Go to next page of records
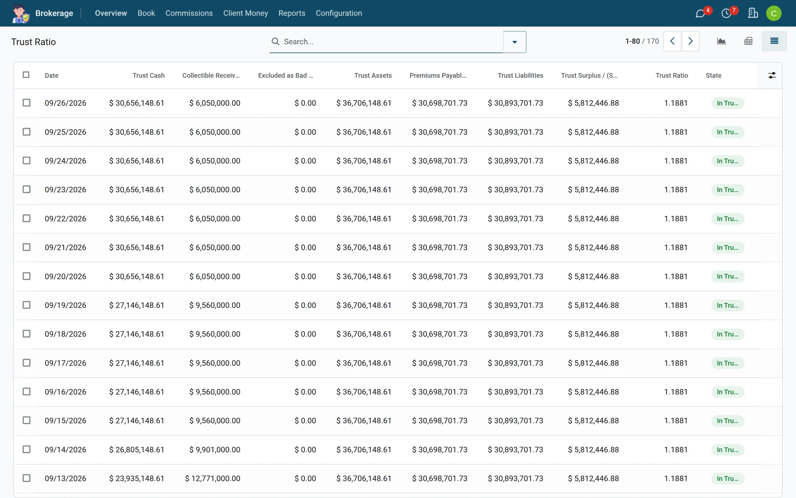Screen dimensions: 796x498 (690, 41)
